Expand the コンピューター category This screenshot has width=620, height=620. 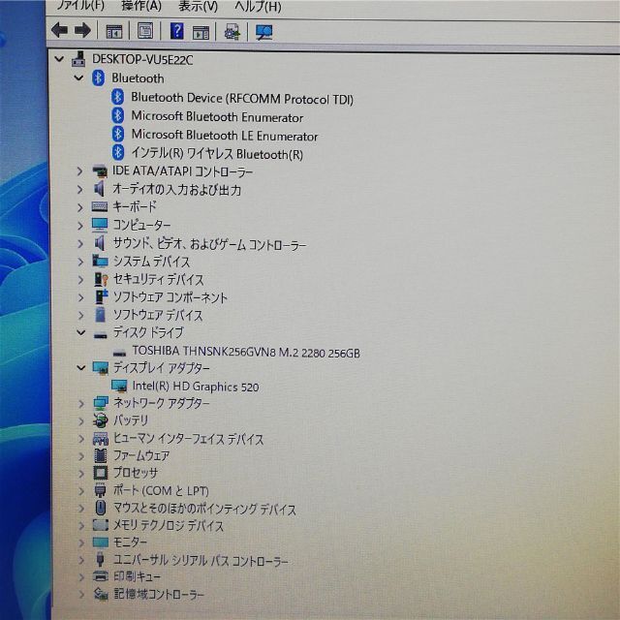(x=80, y=226)
